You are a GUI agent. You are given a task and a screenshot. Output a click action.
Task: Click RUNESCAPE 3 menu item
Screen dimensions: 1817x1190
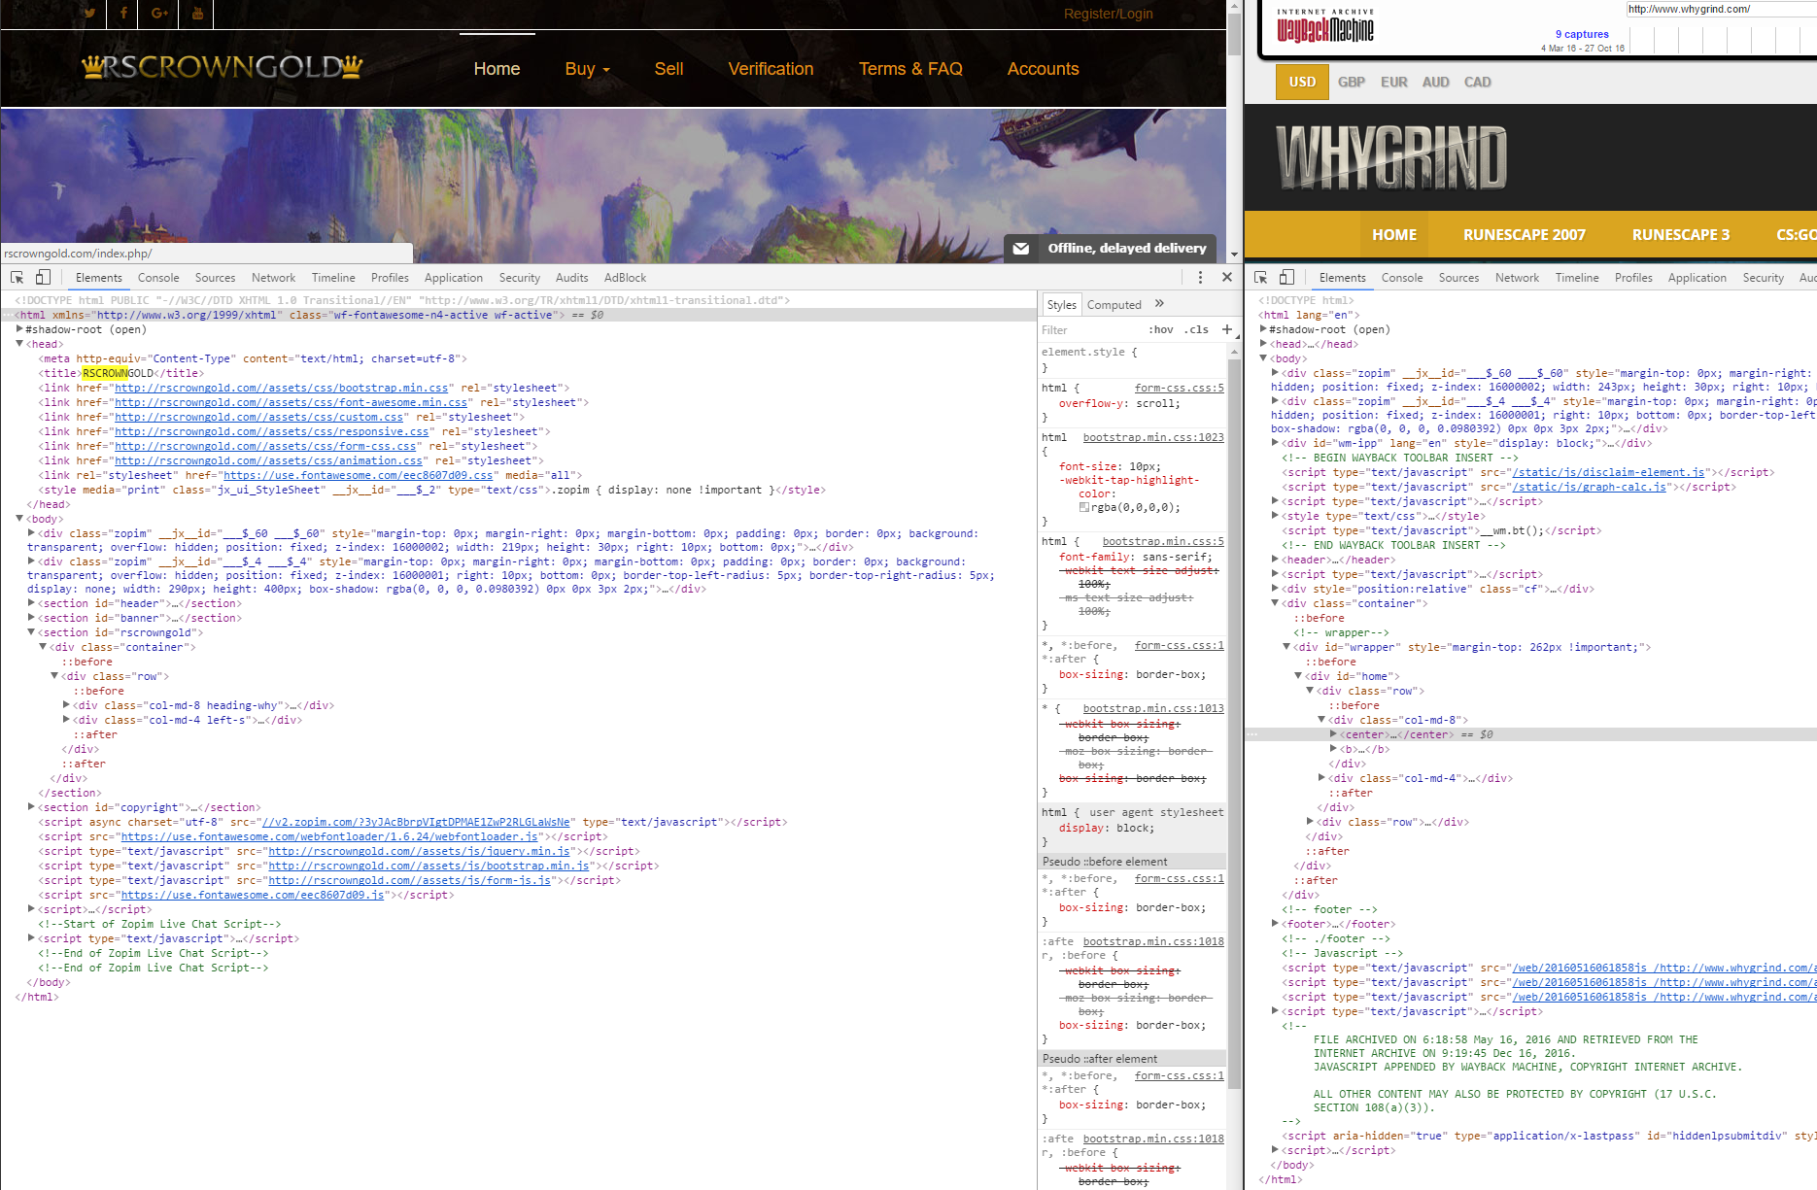1680,235
